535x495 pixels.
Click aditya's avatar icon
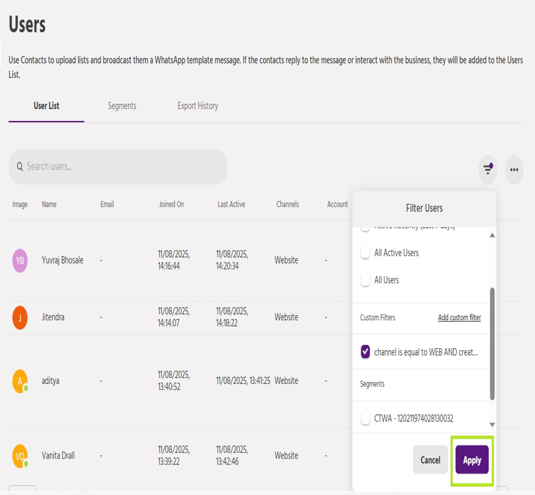point(20,381)
